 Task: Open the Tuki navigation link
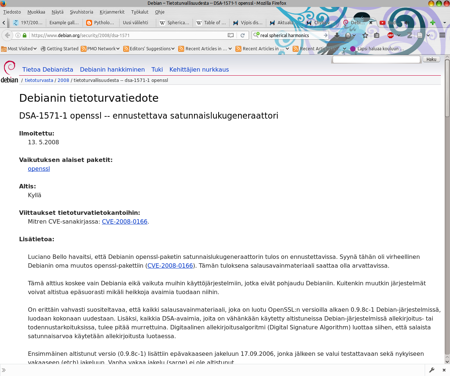click(x=157, y=69)
